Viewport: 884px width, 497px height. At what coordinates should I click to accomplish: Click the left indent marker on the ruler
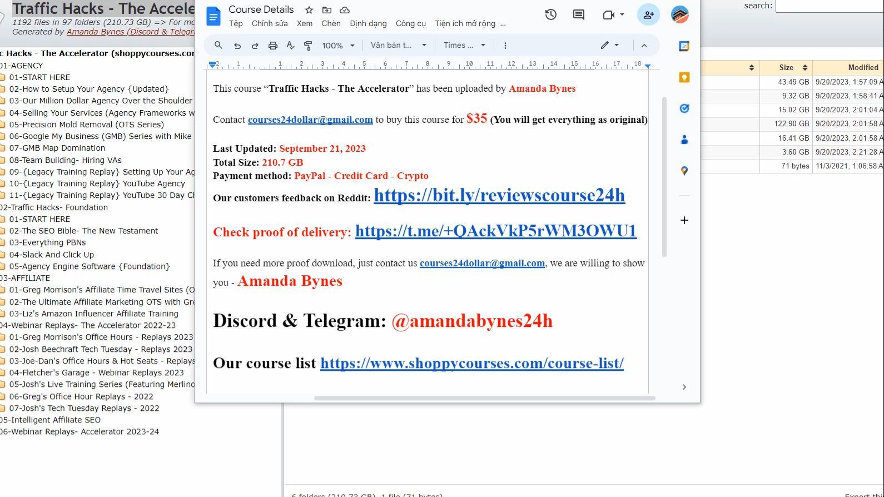click(x=212, y=66)
